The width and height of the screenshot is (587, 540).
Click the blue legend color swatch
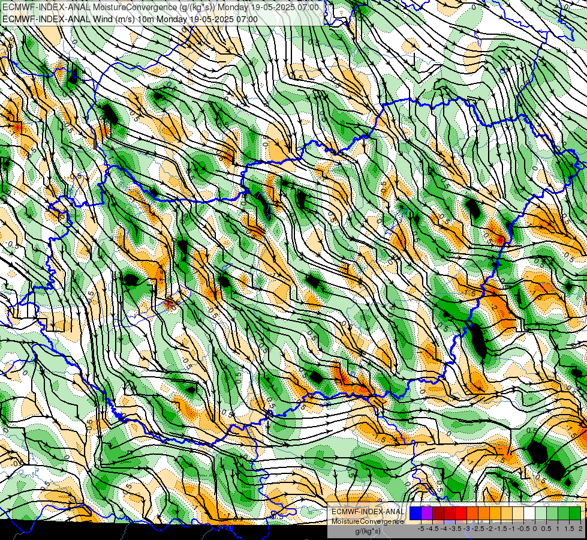pos(416,514)
